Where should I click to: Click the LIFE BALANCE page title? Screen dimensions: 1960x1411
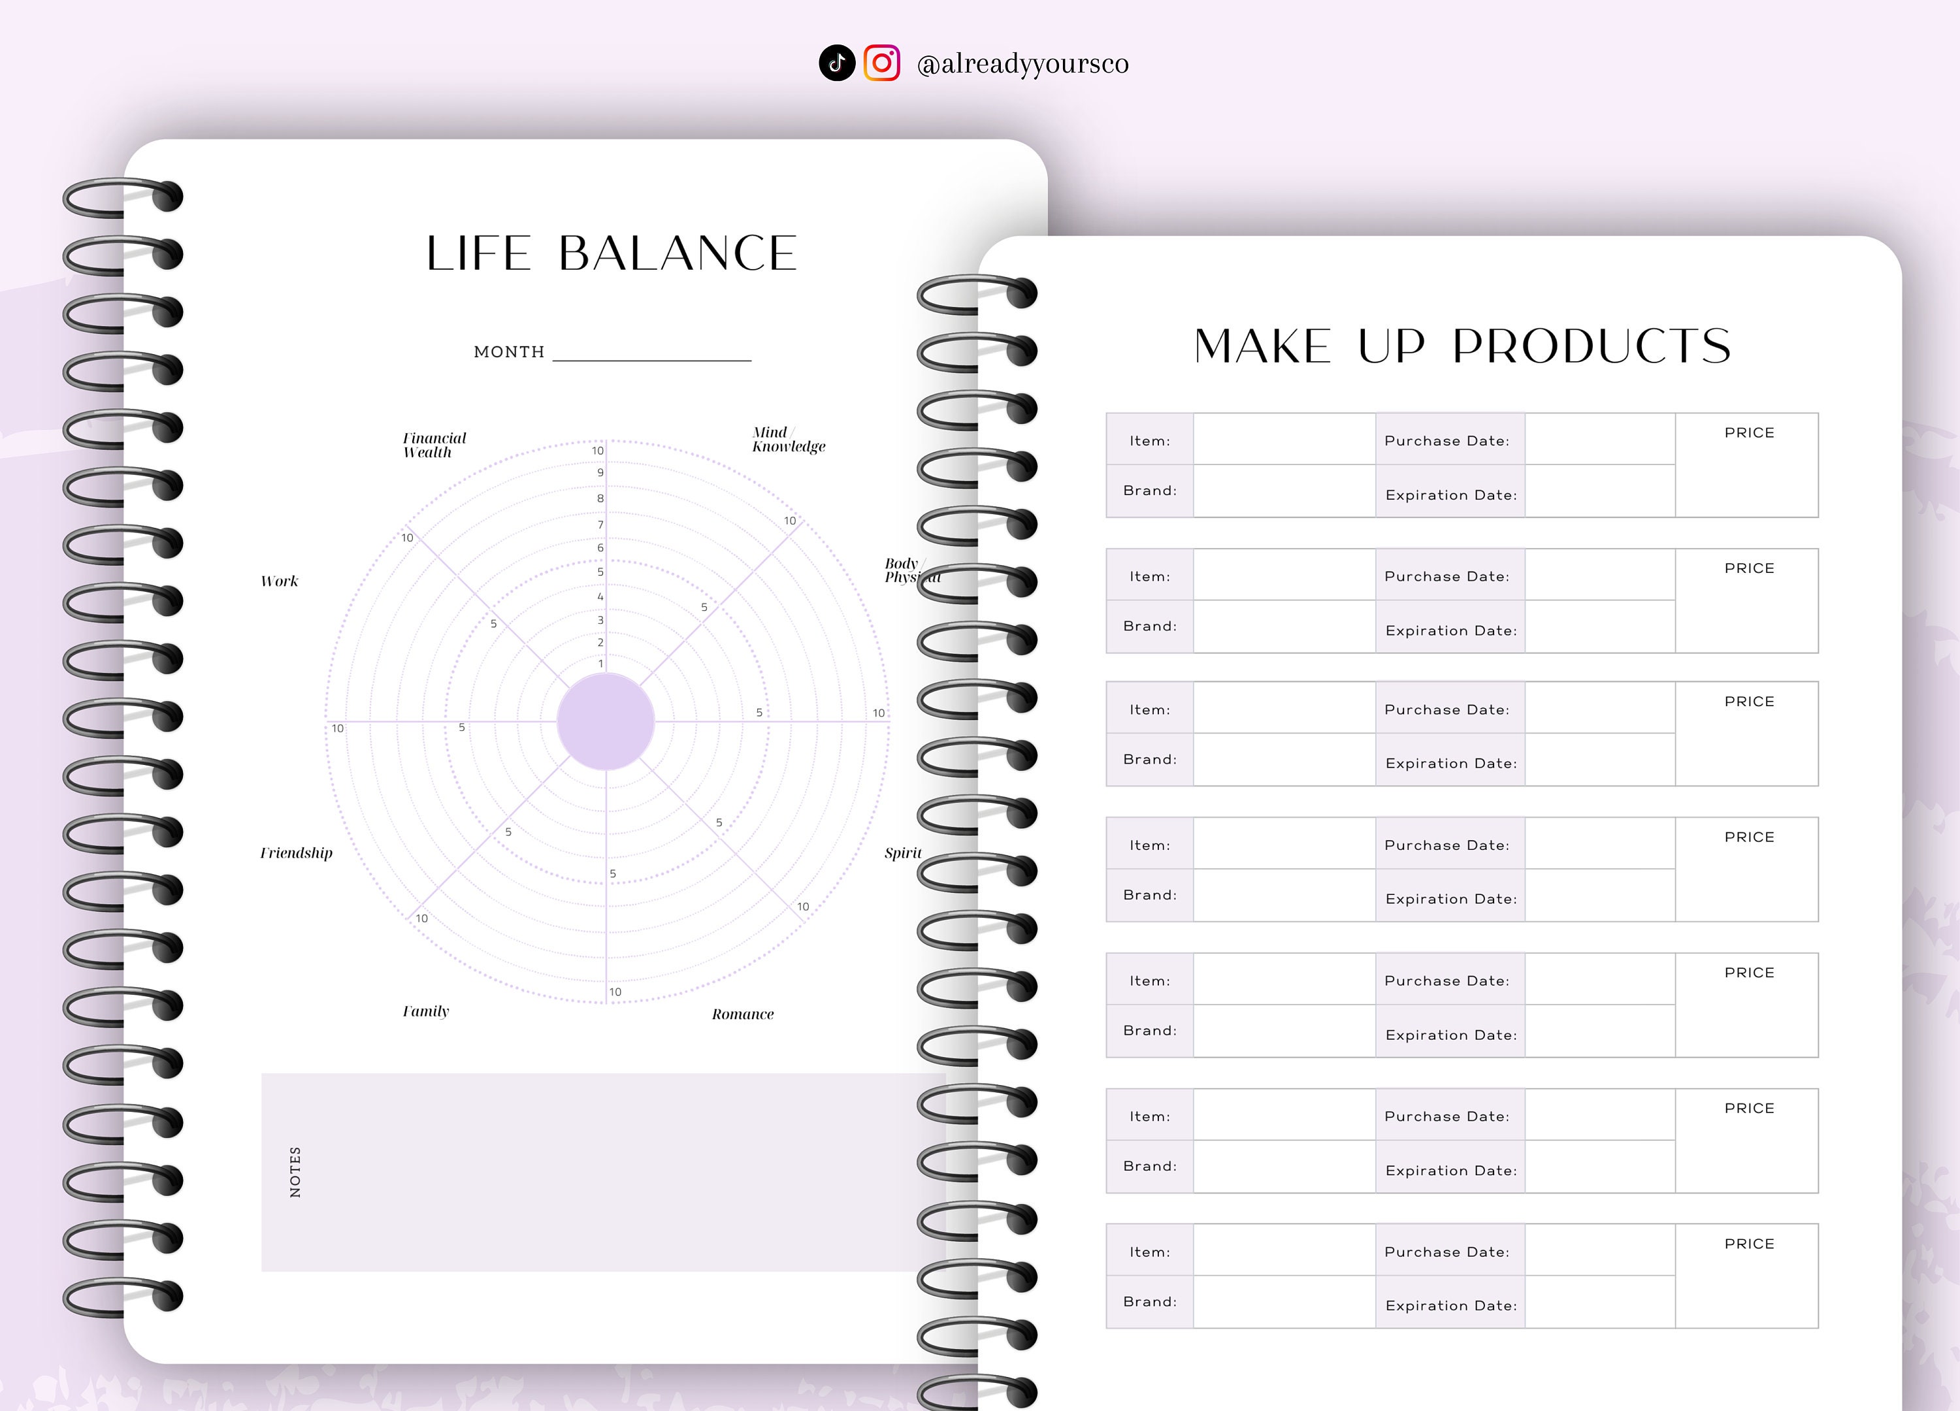[612, 253]
